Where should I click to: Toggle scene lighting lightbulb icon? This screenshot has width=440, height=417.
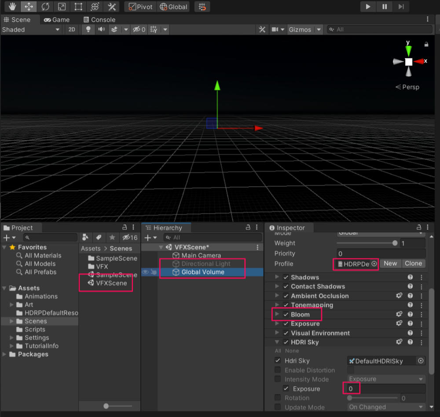click(88, 29)
